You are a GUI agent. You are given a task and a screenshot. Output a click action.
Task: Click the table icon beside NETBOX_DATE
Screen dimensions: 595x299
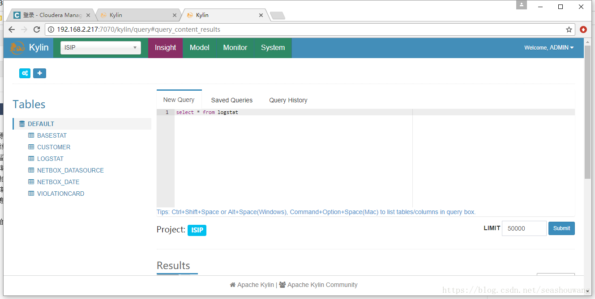click(x=31, y=182)
